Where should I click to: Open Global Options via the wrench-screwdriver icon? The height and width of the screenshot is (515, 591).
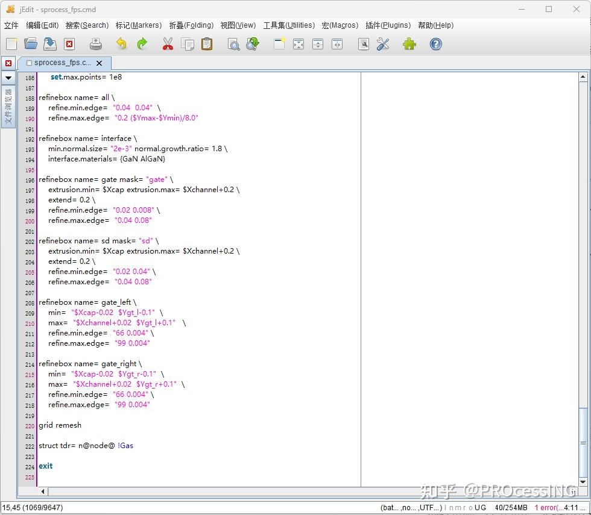pos(383,44)
